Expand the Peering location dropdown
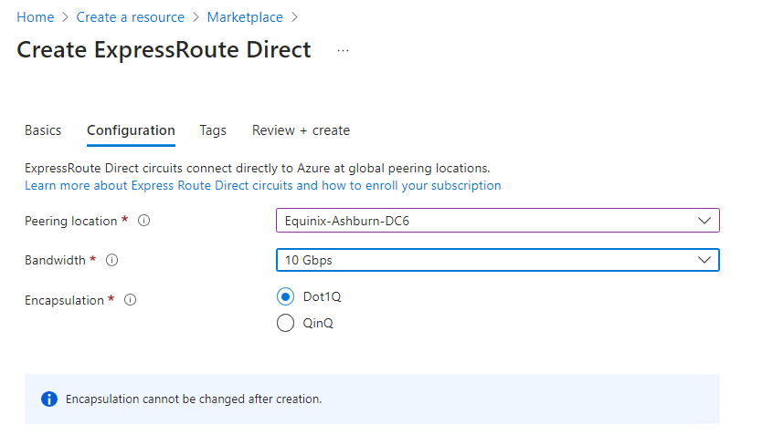The height and width of the screenshot is (435, 773). [497, 221]
